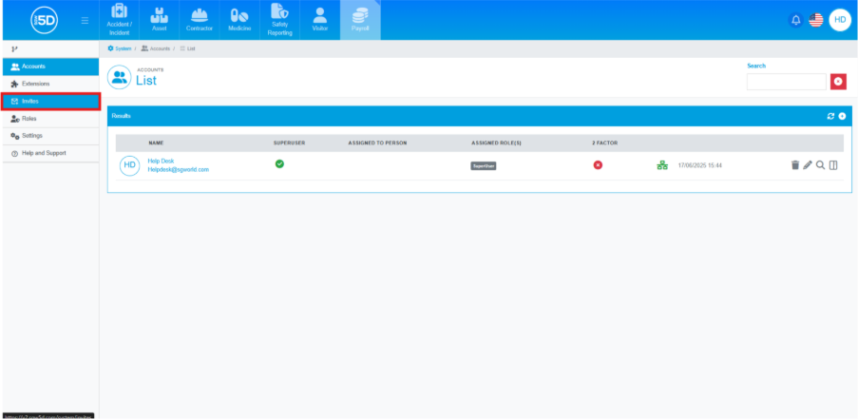
Task: View Help Desk account details magnifier
Action: pyautogui.click(x=820, y=164)
